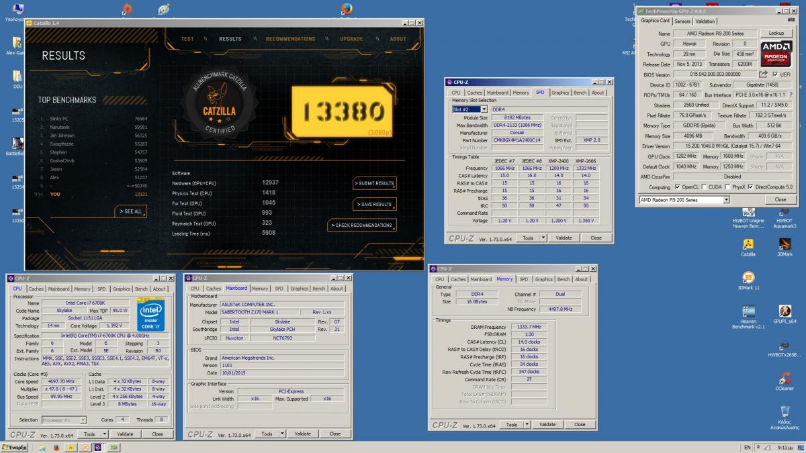The height and width of the screenshot is (453, 806).
Task: Switch to Sensors tab in GPU-Z
Action: (682, 21)
